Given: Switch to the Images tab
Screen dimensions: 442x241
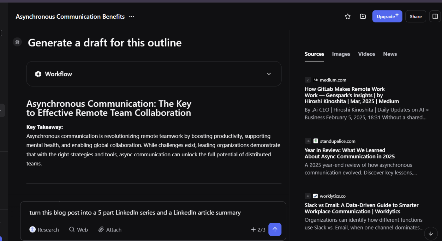Looking at the screenshot, I should [x=341, y=54].
